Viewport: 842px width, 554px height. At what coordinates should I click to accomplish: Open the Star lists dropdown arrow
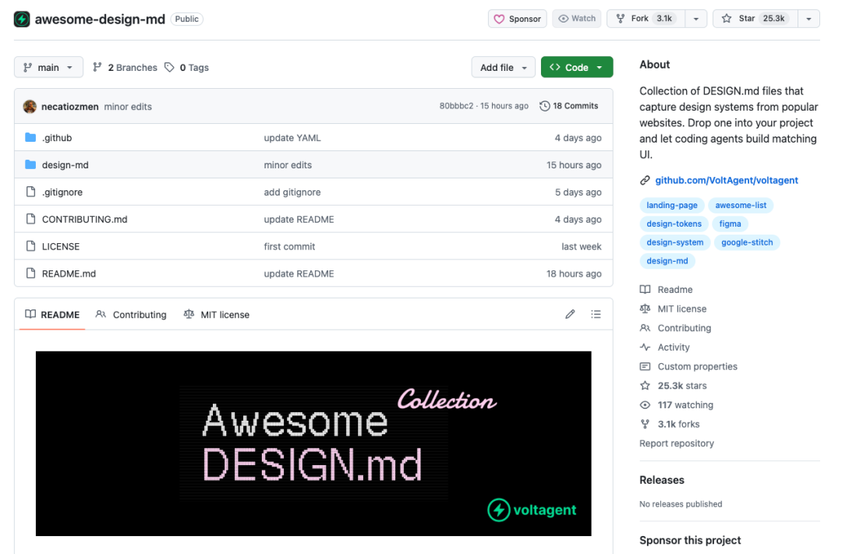point(808,19)
